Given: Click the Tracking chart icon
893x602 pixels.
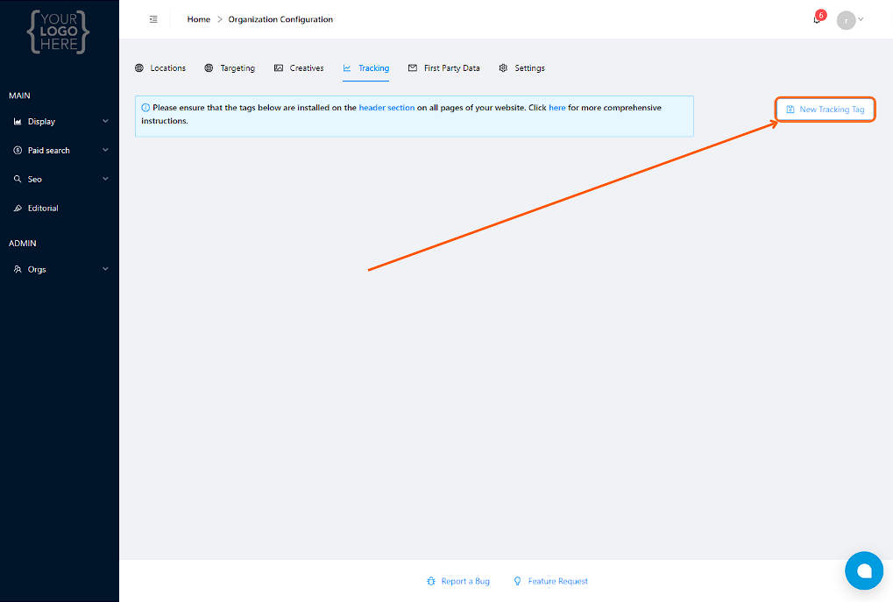Looking at the screenshot, I should (x=347, y=67).
